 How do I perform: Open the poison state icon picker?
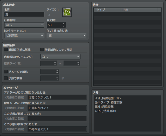[67, 12]
